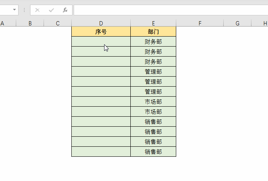Screen dimensions: 268x181
Task: Select column G header
Action: [x=238, y=23]
